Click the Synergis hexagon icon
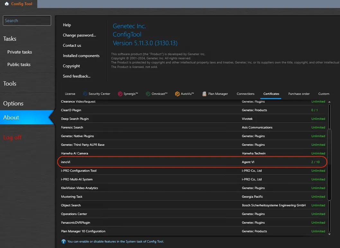 (x=120, y=94)
